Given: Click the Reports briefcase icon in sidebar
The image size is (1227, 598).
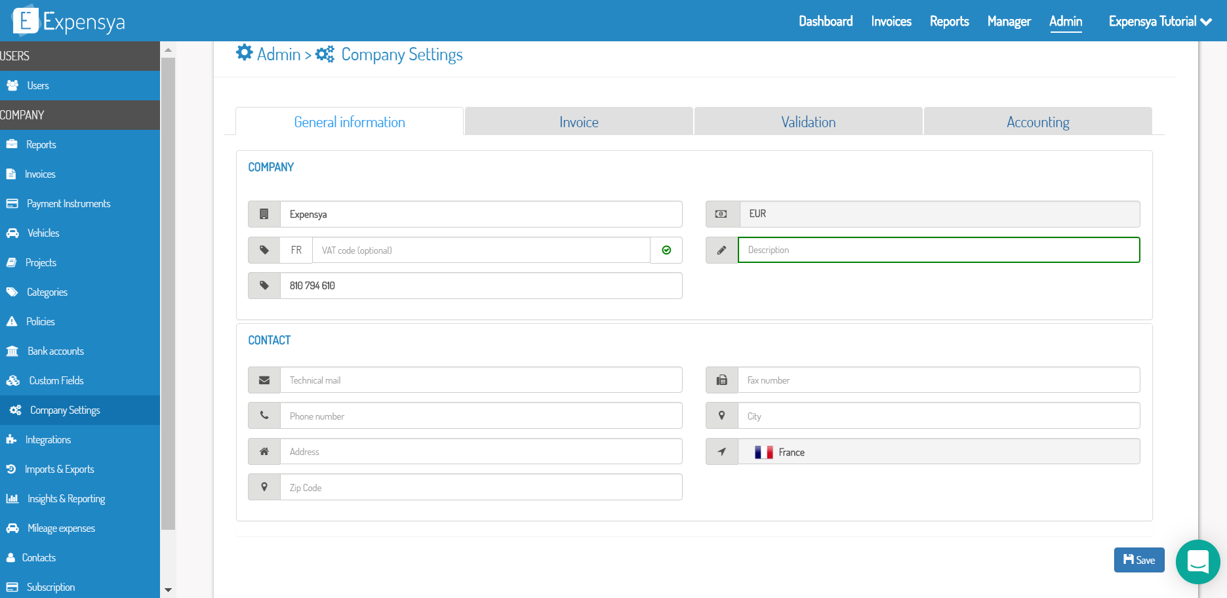Looking at the screenshot, I should point(12,144).
